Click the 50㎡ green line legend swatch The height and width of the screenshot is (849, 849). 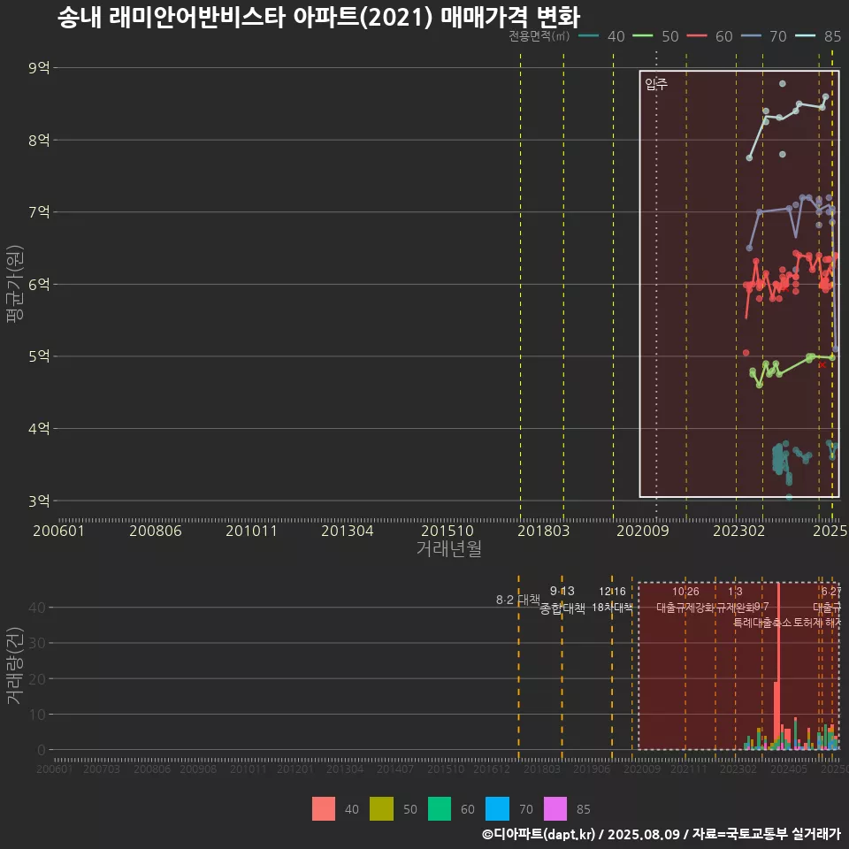(x=643, y=36)
